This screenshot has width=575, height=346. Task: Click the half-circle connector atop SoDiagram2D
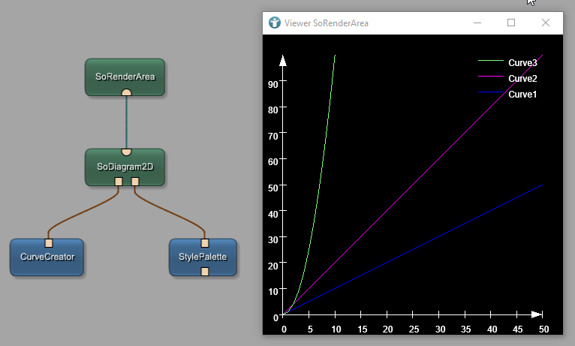tap(127, 152)
